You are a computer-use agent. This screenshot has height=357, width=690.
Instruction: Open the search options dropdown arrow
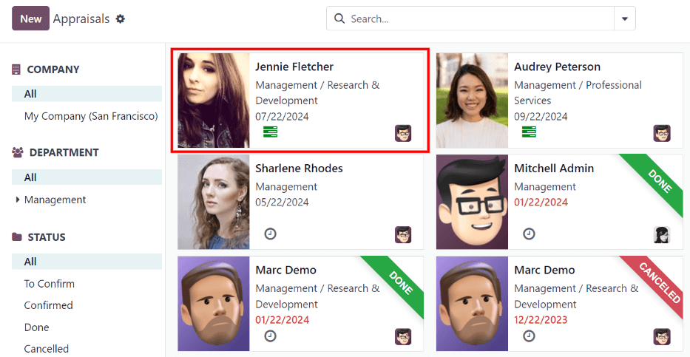click(x=625, y=18)
